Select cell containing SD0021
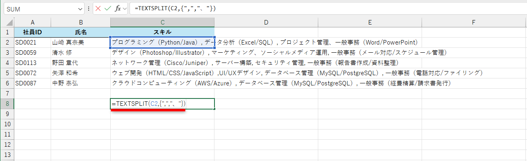The width and height of the screenshot is (527, 161). [x=32, y=42]
